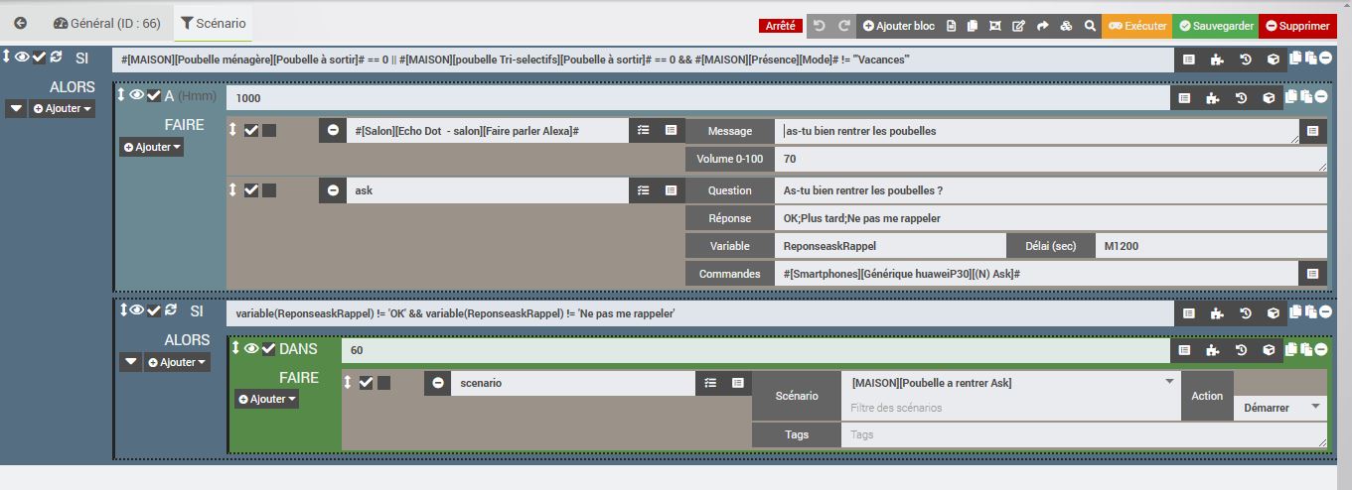Image resolution: width=1352 pixels, height=490 pixels.
Task: Toggle enable checkbox of Alexa action
Action: tap(251, 131)
